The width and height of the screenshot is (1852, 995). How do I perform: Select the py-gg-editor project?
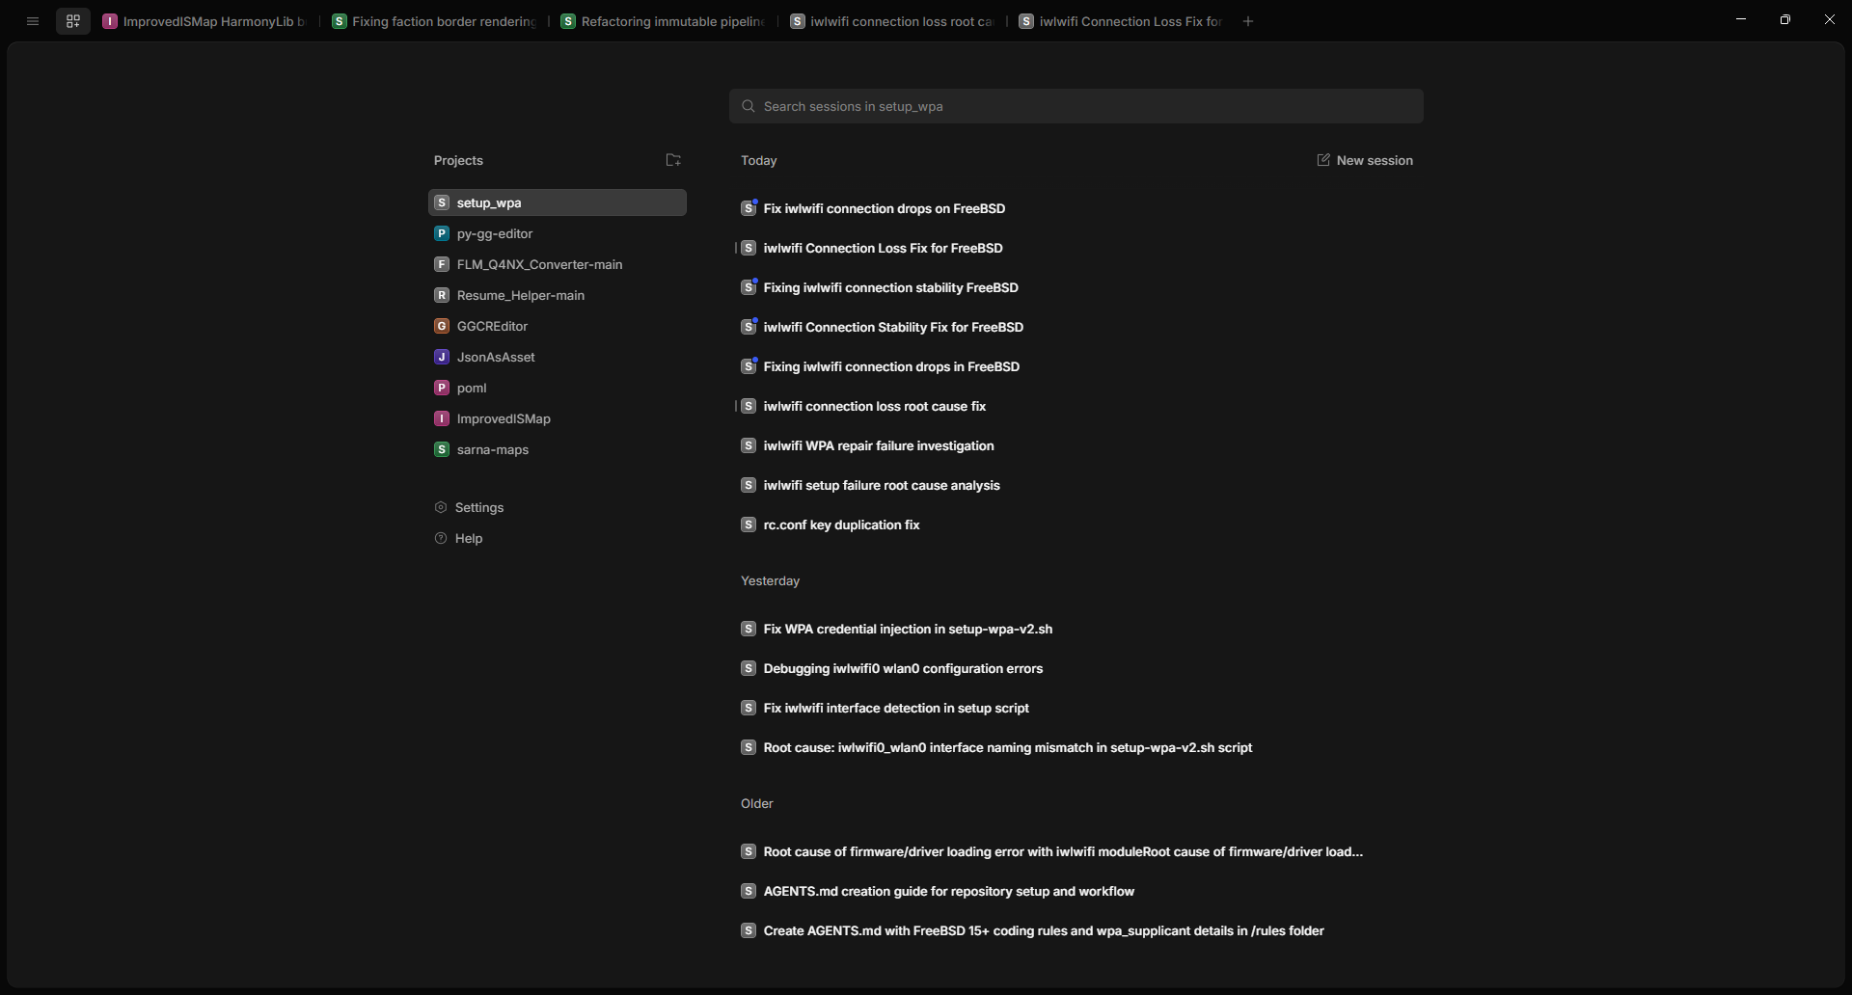click(558, 233)
